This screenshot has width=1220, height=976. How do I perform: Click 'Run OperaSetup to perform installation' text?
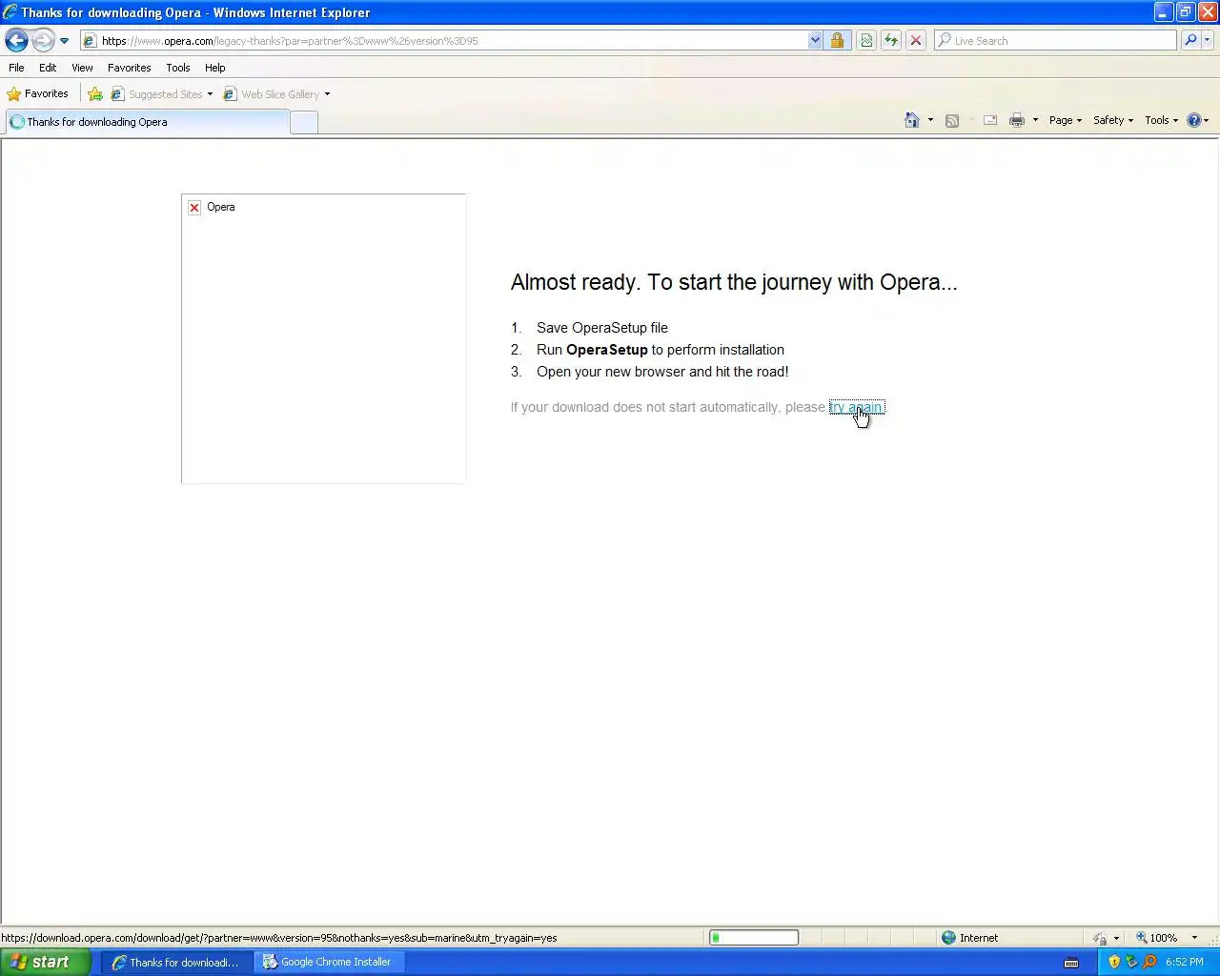click(661, 350)
